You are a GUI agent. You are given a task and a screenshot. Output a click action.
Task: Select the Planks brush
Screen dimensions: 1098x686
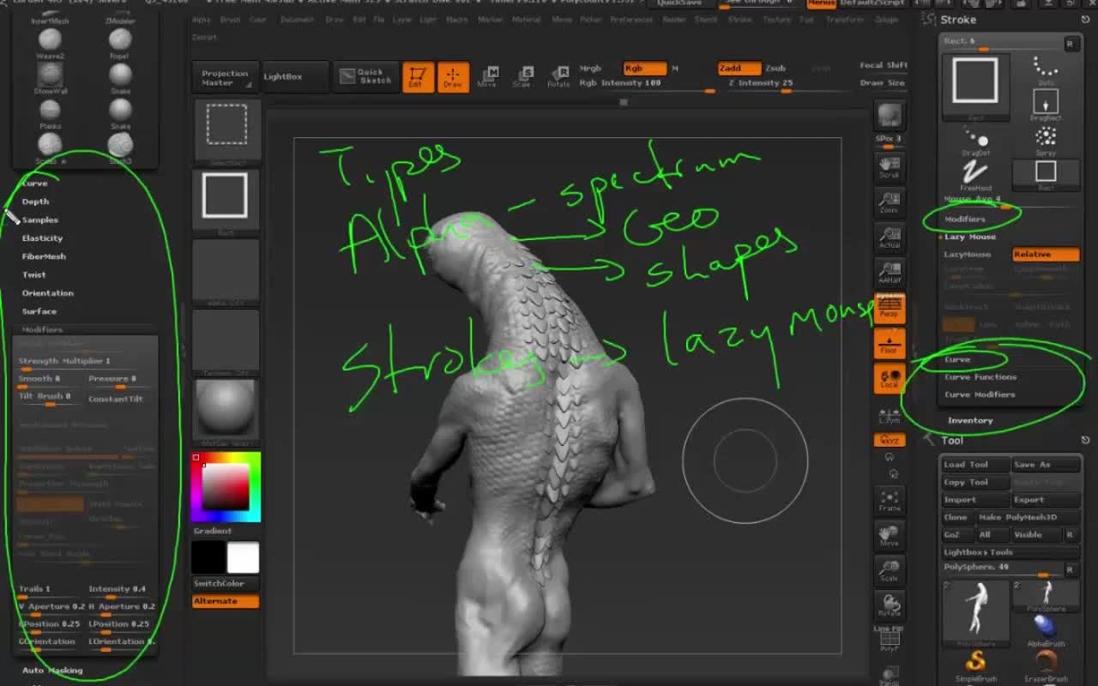(50, 113)
